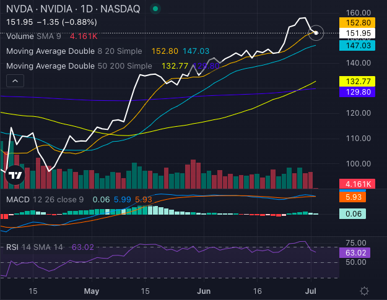Image resolution: width=387 pixels, height=300 pixels.
Task: Click the 0.06 MACD histogram axis label
Action: point(352,214)
